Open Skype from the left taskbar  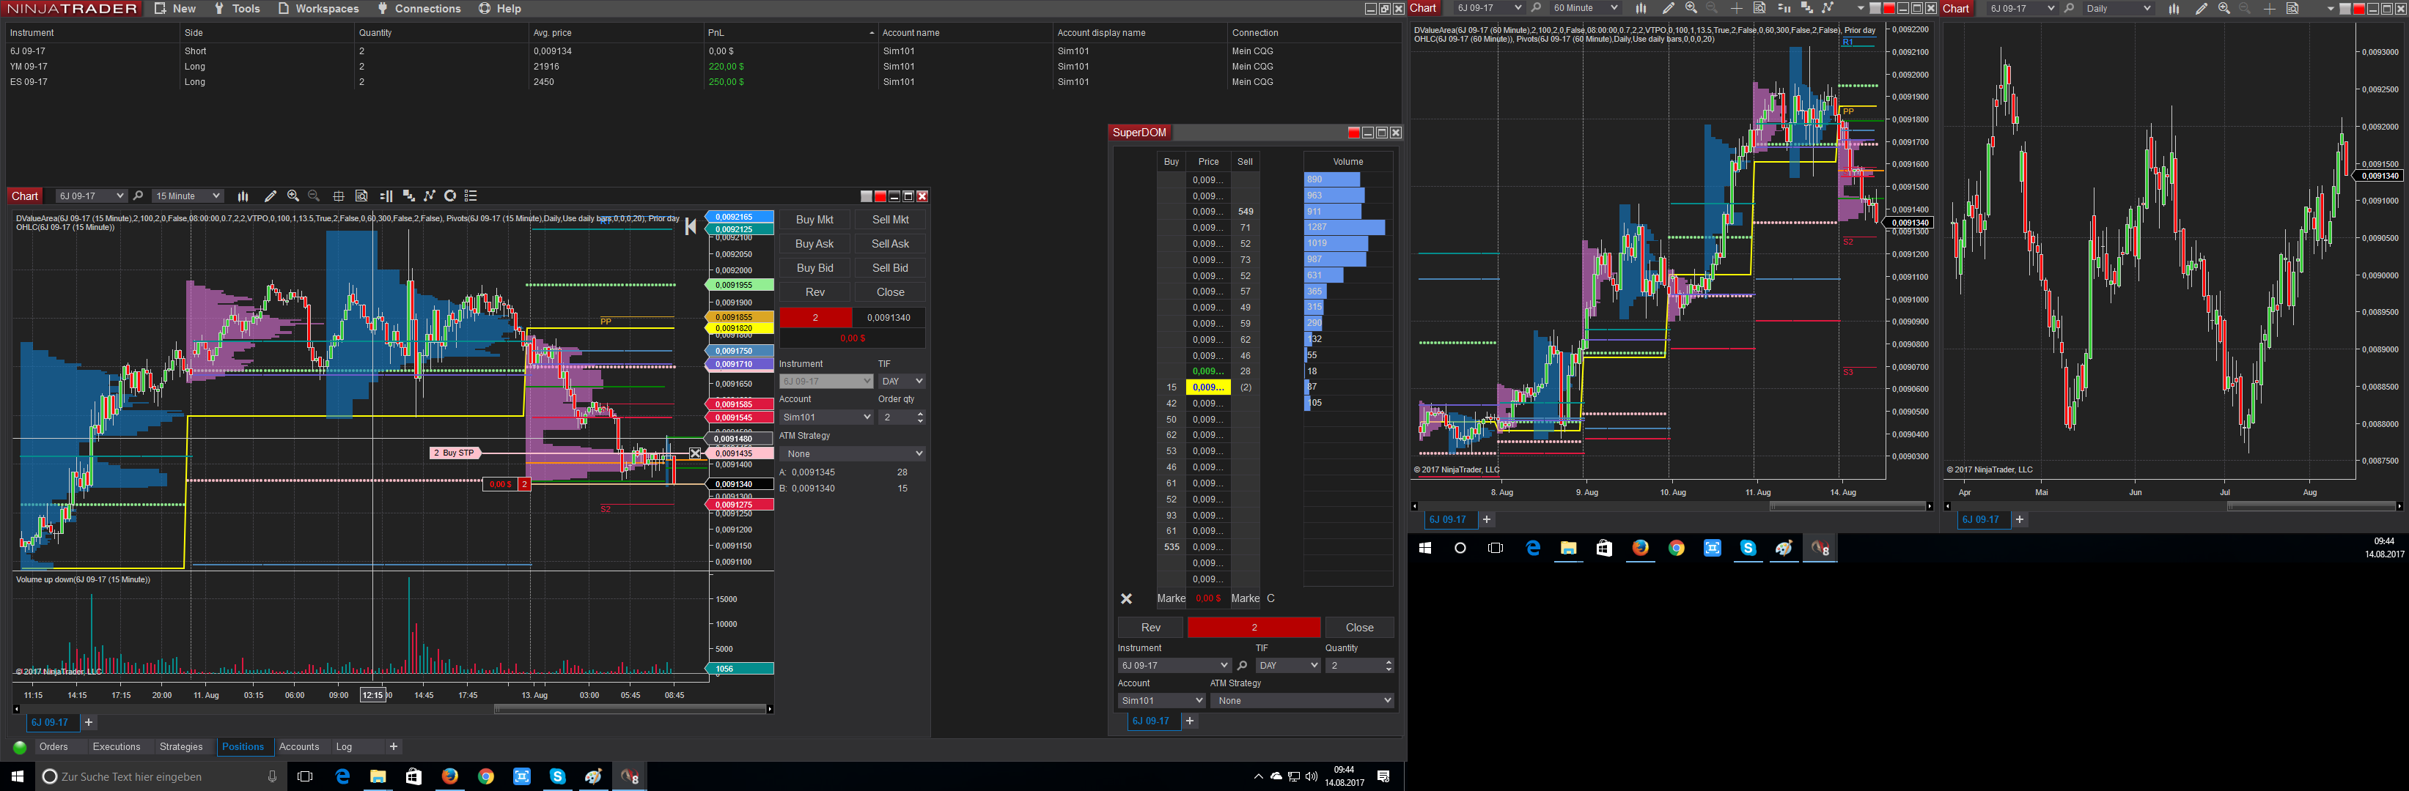point(557,777)
